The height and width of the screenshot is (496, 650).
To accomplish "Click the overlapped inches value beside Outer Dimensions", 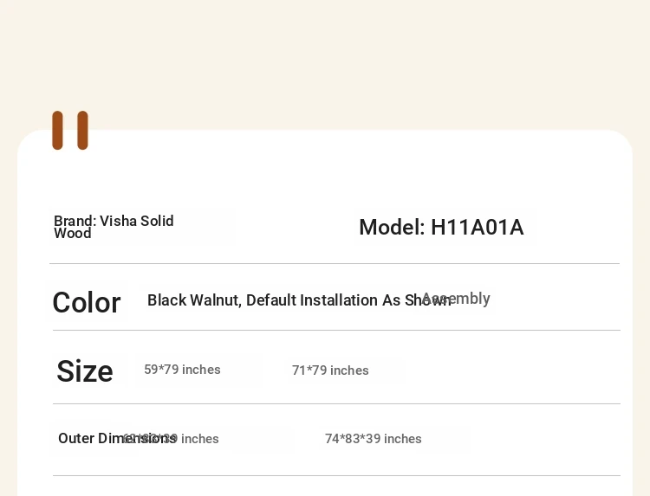I will coord(171,439).
